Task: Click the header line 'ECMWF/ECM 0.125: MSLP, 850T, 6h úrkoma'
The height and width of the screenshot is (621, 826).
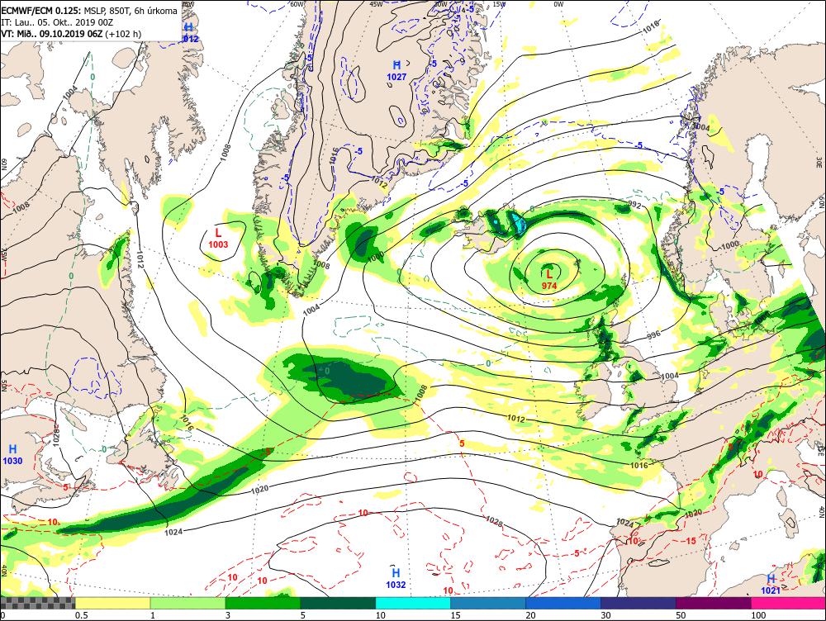Action: coord(89,11)
